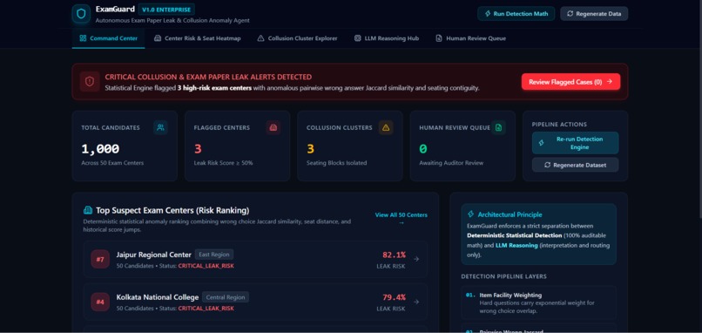The image size is (702, 333).
Task: Go to LLM Reasoning Hub tab
Action: (387, 38)
